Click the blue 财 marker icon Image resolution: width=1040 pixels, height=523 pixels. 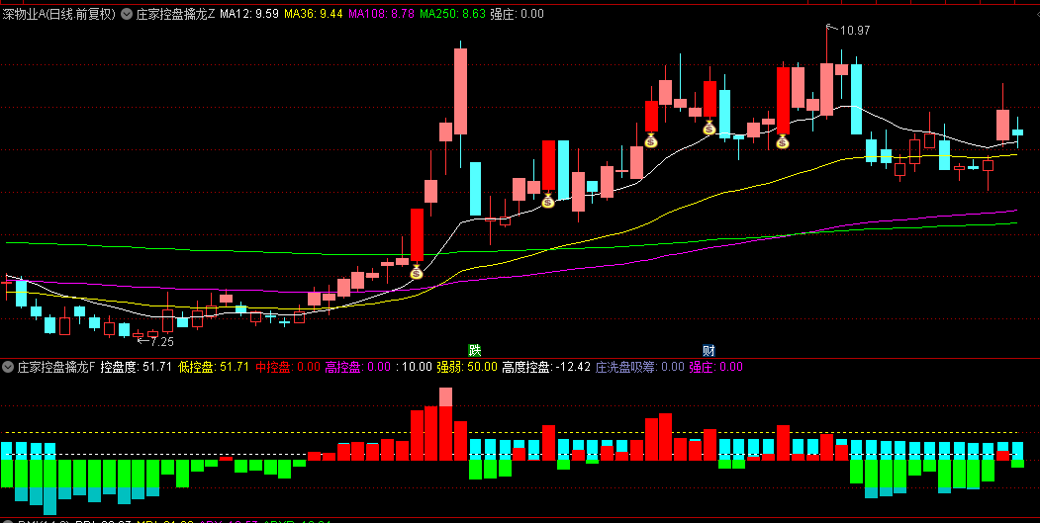click(709, 350)
